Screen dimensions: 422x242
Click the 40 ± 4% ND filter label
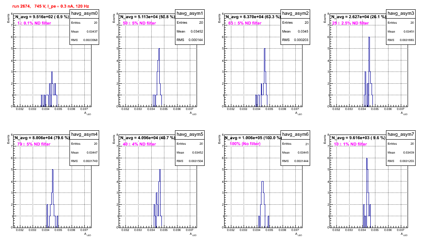coord(139,144)
